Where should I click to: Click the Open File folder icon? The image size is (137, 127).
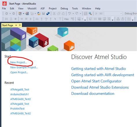coord(39,14)
